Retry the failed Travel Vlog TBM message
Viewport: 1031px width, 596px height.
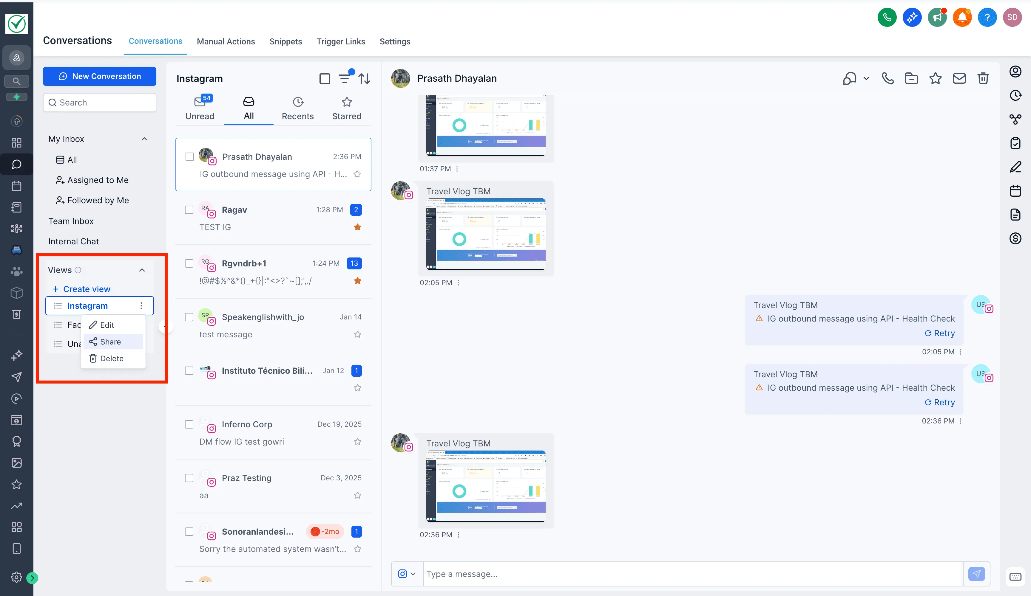tap(940, 333)
